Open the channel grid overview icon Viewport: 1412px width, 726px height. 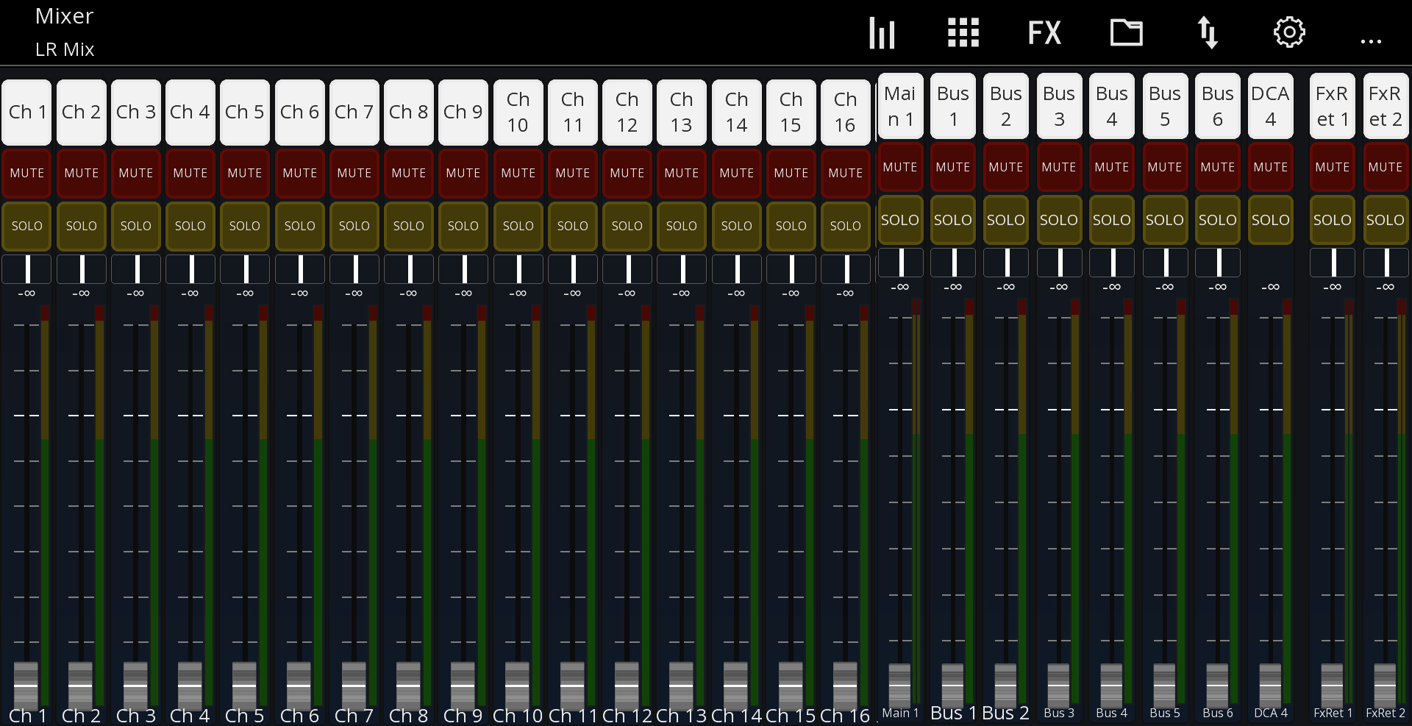point(963,32)
